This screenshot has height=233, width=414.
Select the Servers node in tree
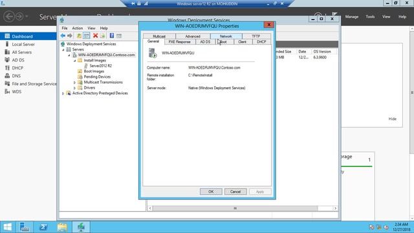(x=78, y=49)
